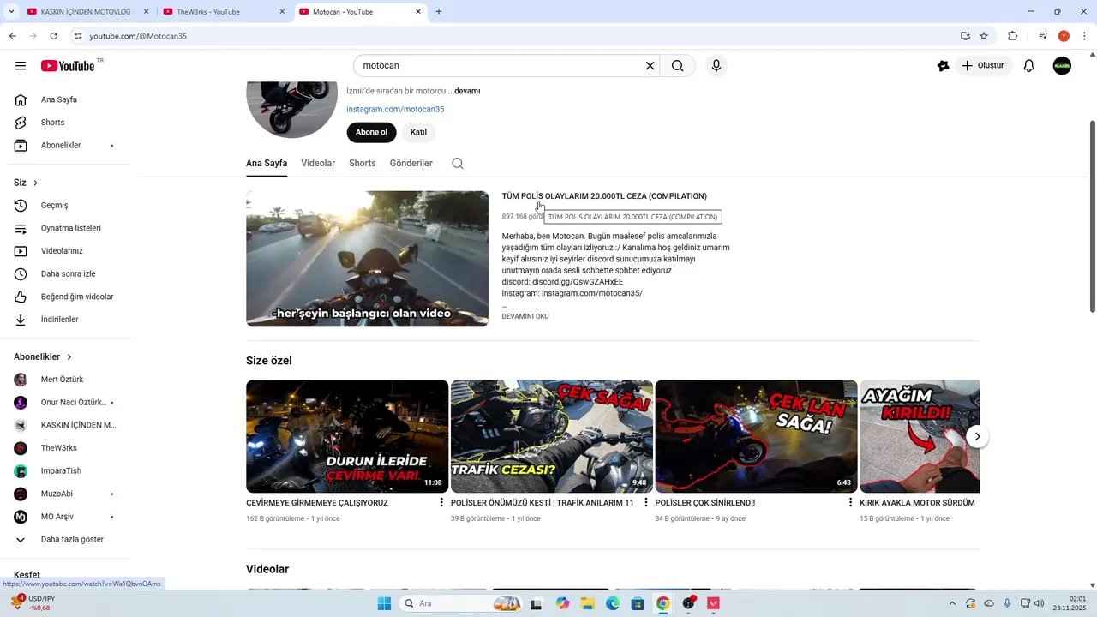The image size is (1097, 617).
Task: Click the page vertical scrollbar
Action: tap(1092, 216)
